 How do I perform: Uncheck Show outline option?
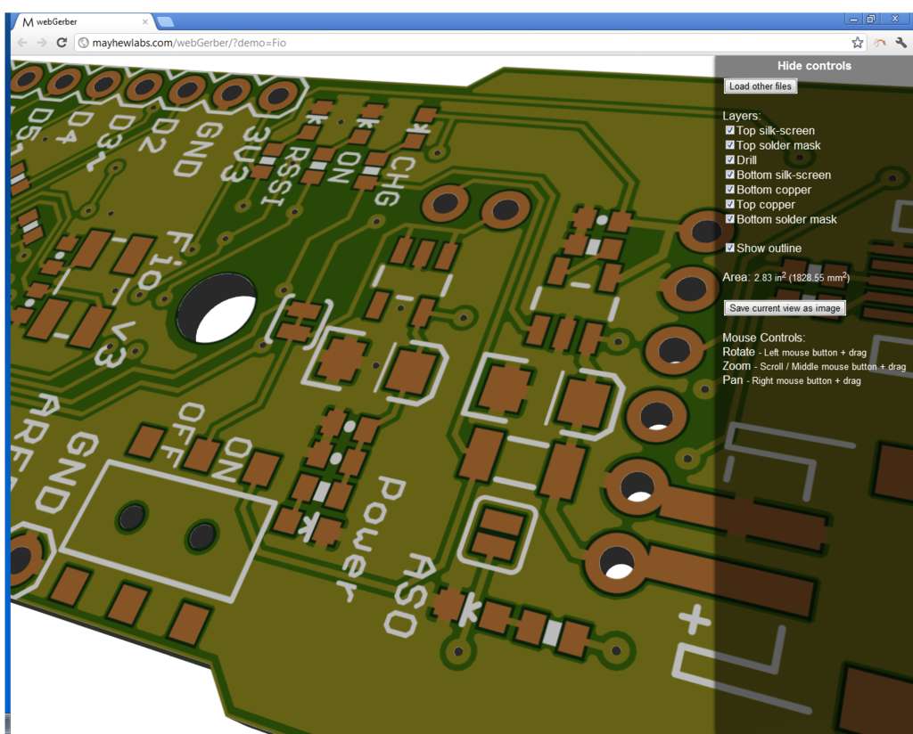(729, 248)
